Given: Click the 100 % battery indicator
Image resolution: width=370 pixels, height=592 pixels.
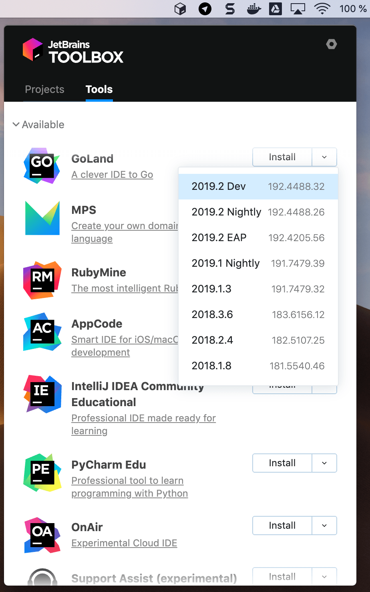Looking at the screenshot, I should pyautogui.click(x=353, y=8).
